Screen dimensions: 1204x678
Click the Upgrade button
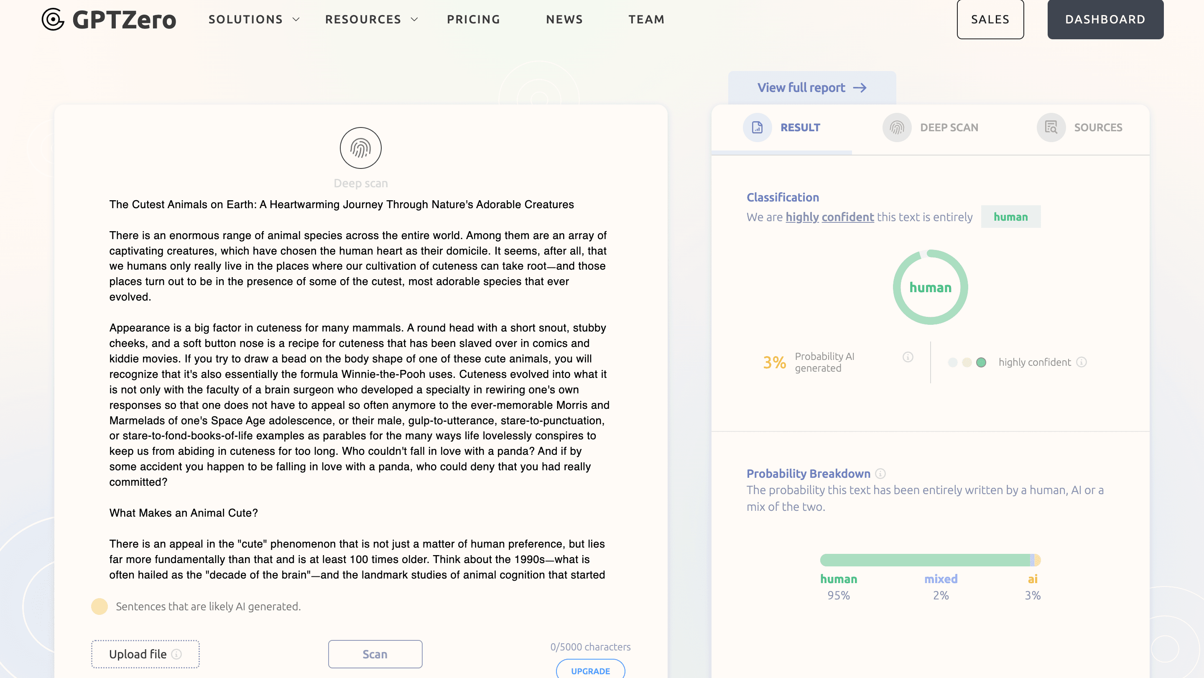coord(590,670)
